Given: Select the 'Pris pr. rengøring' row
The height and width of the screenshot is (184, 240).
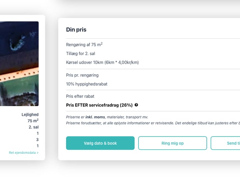Looking at the screenshot, I should (x=82, y=75).
